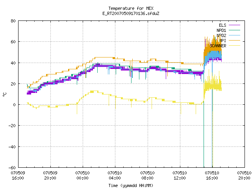Image resolution: width=252 pixels, height=189 pixels.
Task: Click the y-axis value 60
Action: [13, 42]
